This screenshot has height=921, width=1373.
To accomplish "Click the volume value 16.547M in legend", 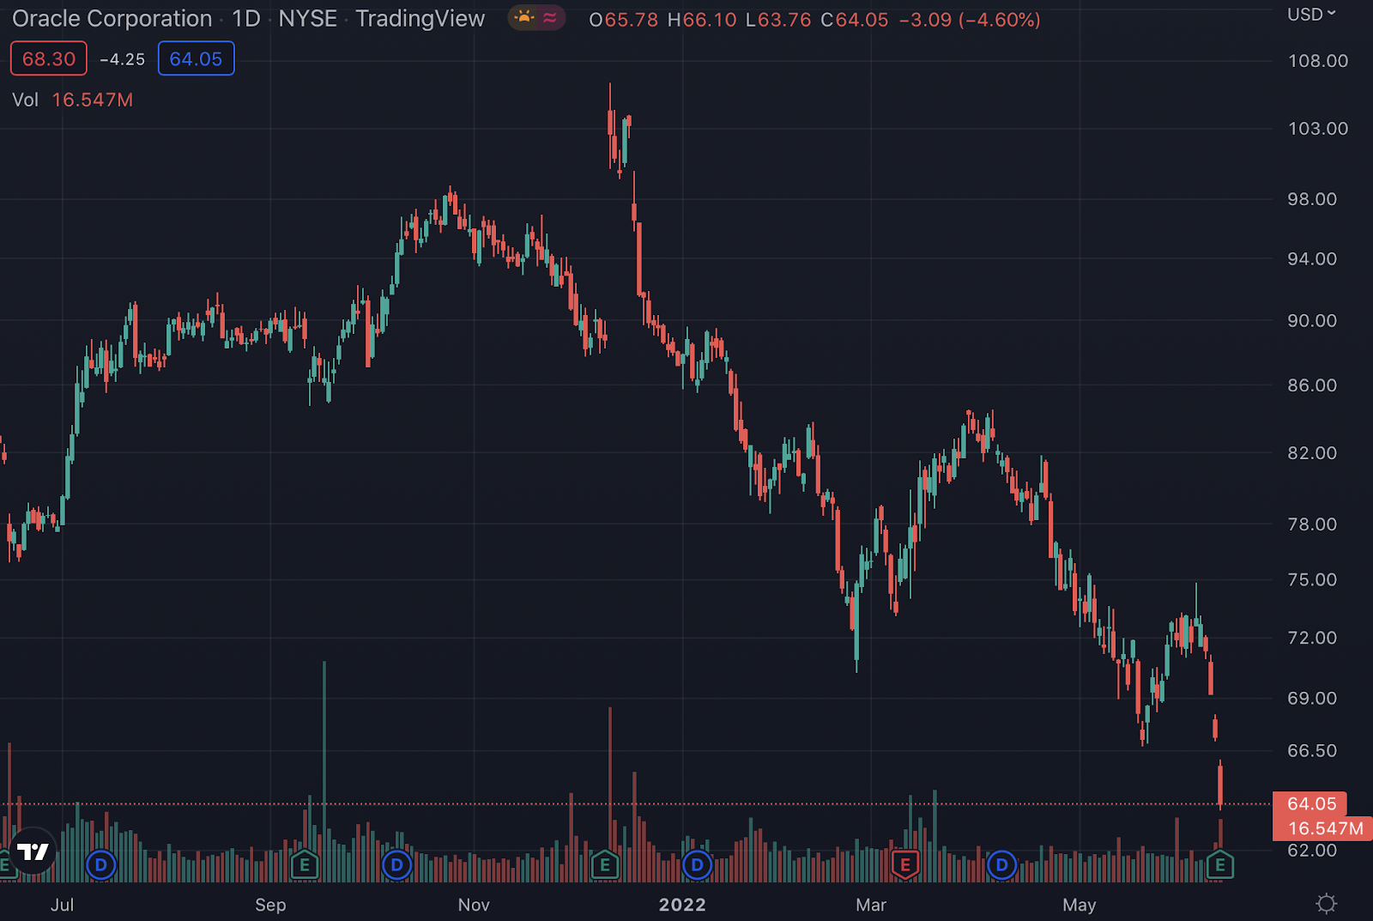I will [x=93, y=100].
